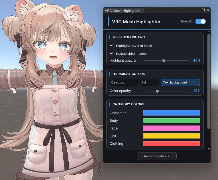Open the Body green color swatch
Image resolution: width=218 pixels, height=180 pixels.
point(172,121)
